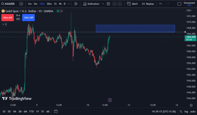Set date range to 5Y
197x115 pixels.
coord(43,112)
